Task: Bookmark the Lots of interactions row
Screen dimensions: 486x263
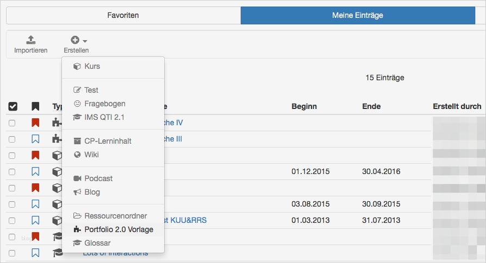Action: point(35,253)
